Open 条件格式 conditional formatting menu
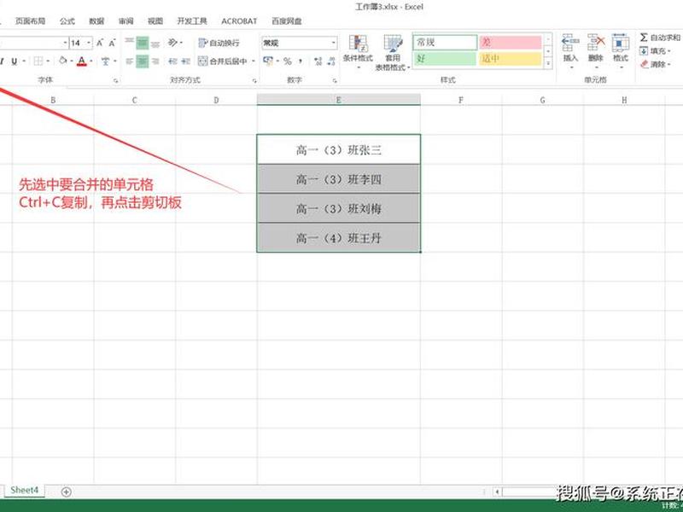Viewport: 683px width, 512px height. coord(358,51)
